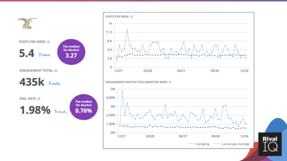Open the info icon by Engagement Rate chart title

pyautogui.click(x=170, y=82)
